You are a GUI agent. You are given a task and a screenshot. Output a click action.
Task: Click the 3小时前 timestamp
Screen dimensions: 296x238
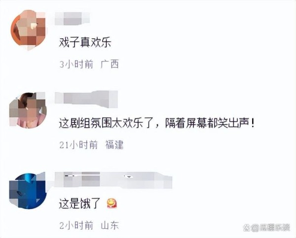(76, 64)
